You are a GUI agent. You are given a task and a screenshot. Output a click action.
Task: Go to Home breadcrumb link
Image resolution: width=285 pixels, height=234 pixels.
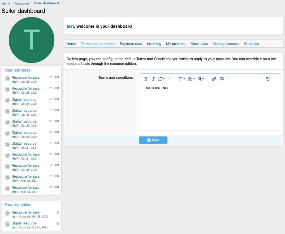coord(6,3)
